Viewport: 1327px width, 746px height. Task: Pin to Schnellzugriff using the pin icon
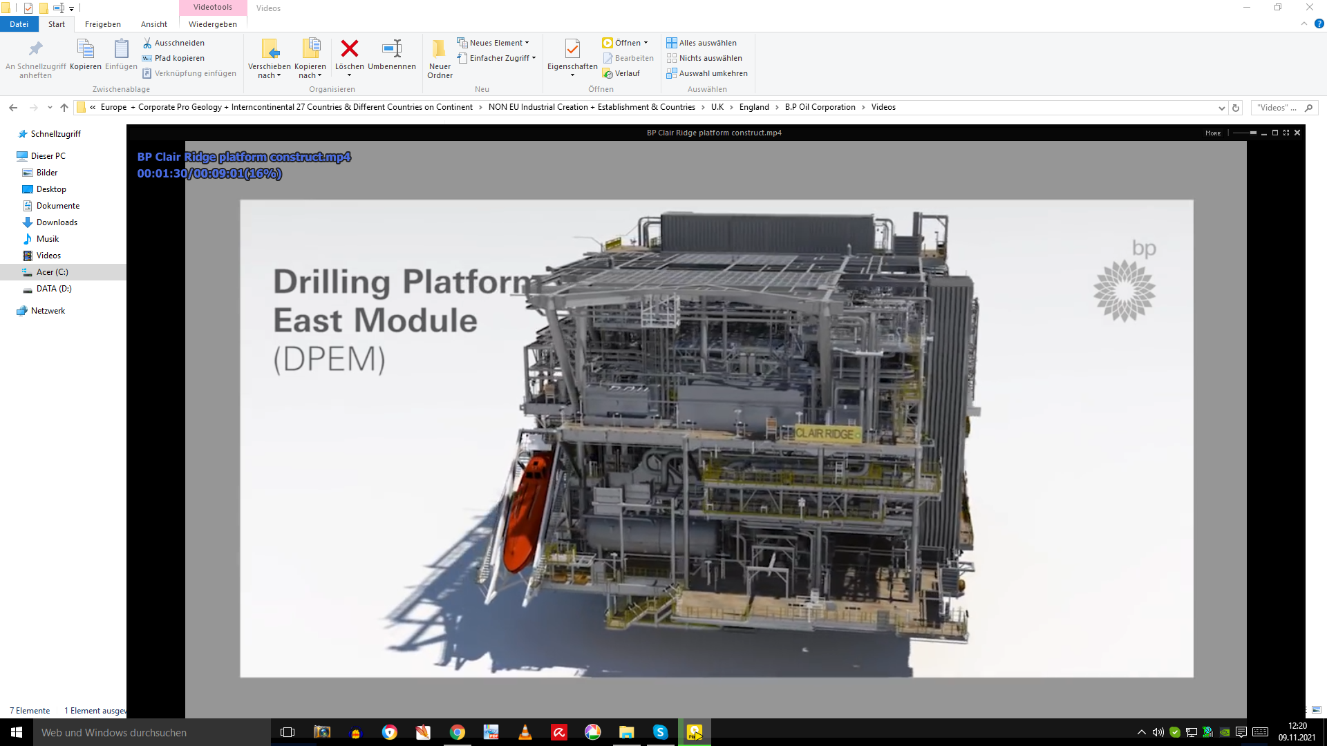[35, 49]
